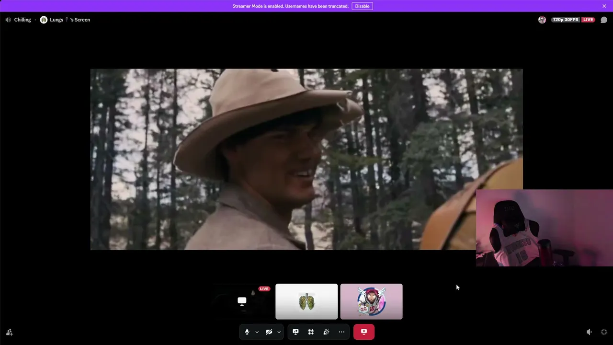Open microphone input options arrow

point(257,332)
